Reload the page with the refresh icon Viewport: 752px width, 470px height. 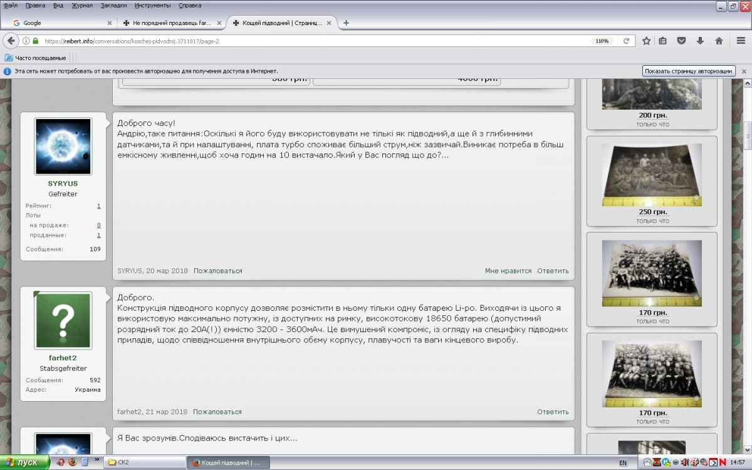point(625,41)
